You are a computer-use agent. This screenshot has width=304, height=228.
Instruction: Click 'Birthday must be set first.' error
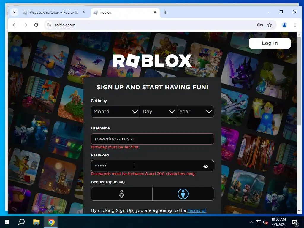115,147
